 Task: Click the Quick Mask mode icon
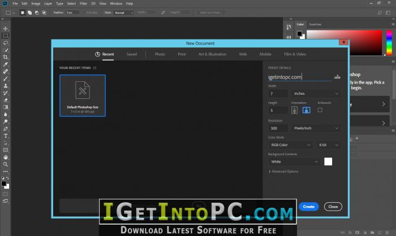(5, 194)
